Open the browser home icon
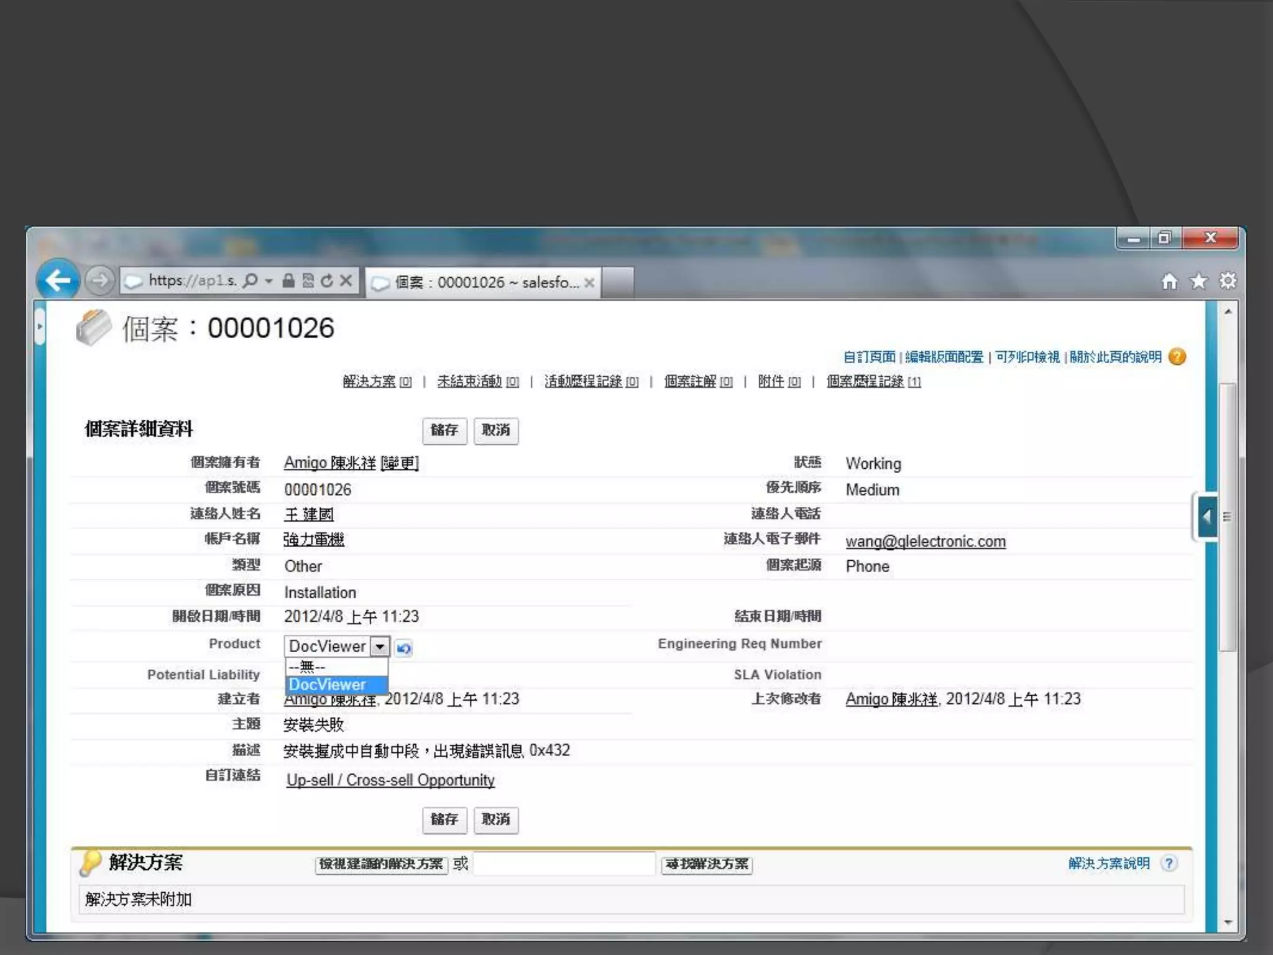The width and height of the screenshot is (1273, 955). pos(1169,282)
